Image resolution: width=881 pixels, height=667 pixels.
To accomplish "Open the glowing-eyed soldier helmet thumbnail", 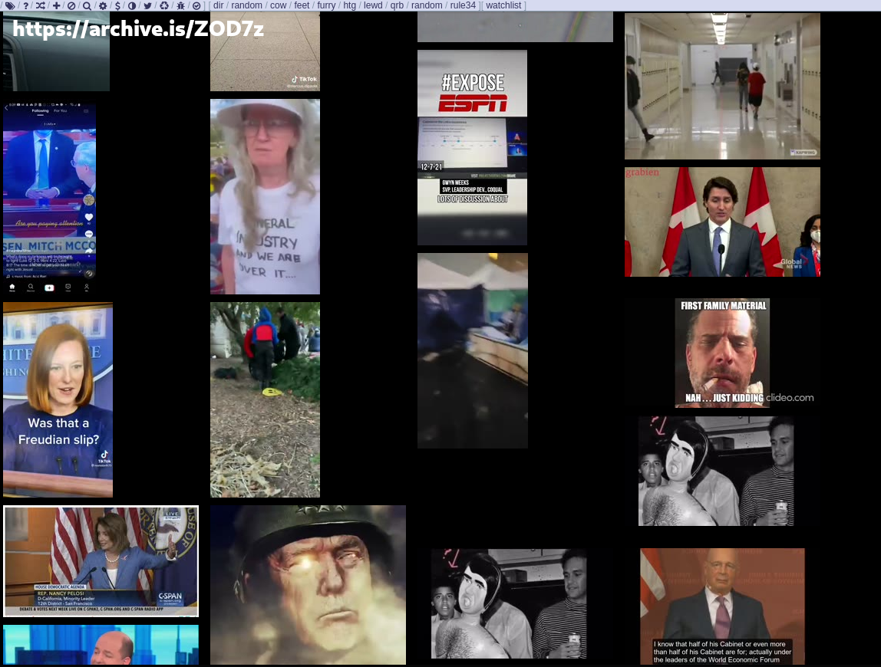I will 308,584.
